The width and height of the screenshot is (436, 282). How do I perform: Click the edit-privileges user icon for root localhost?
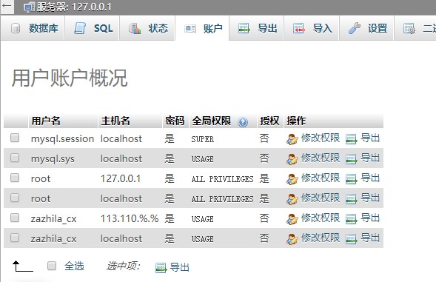292,199
